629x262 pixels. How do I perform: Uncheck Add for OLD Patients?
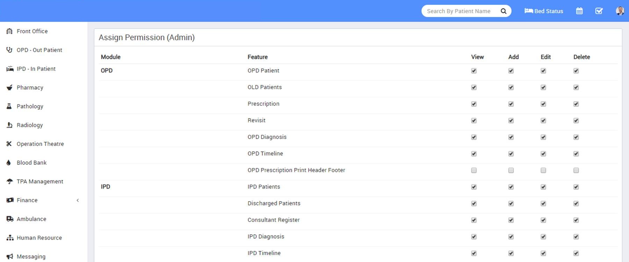511,87
